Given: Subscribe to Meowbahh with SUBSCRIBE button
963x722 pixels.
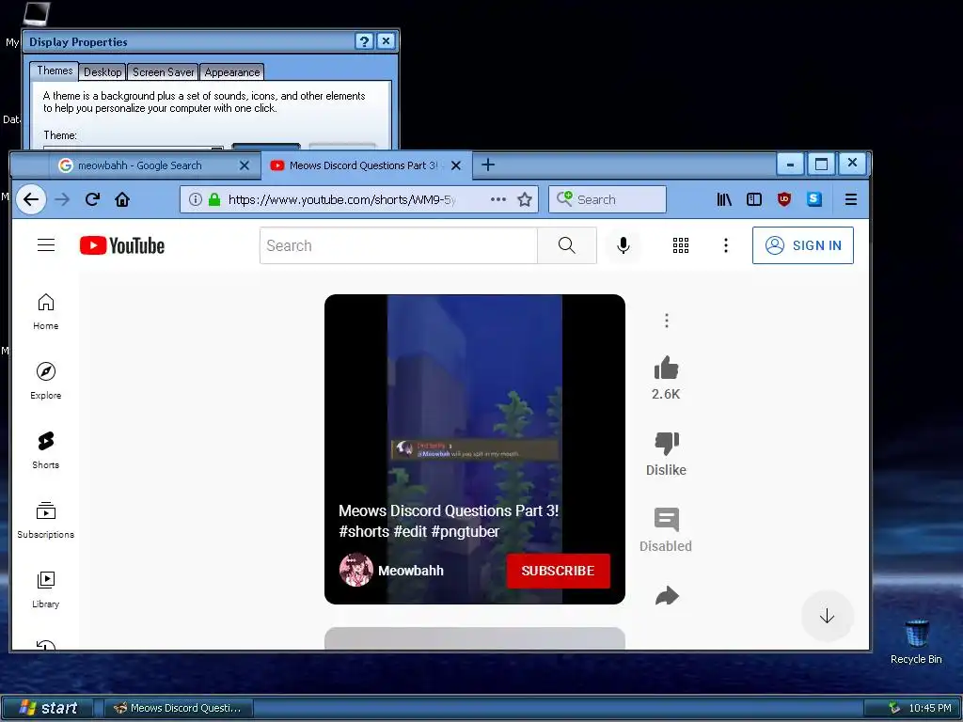Looking at the screenshot, I should 558,571.
